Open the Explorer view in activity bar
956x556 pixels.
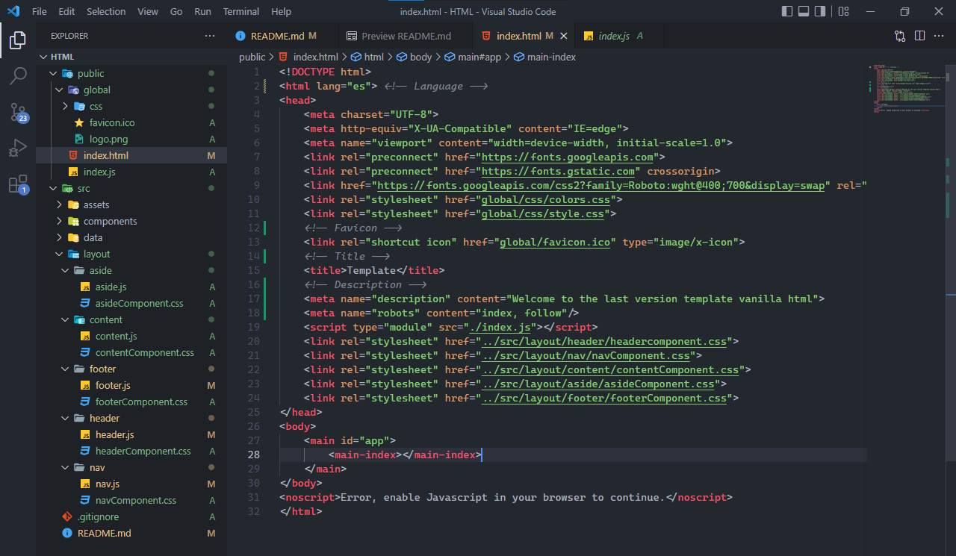tap(18, 40)
